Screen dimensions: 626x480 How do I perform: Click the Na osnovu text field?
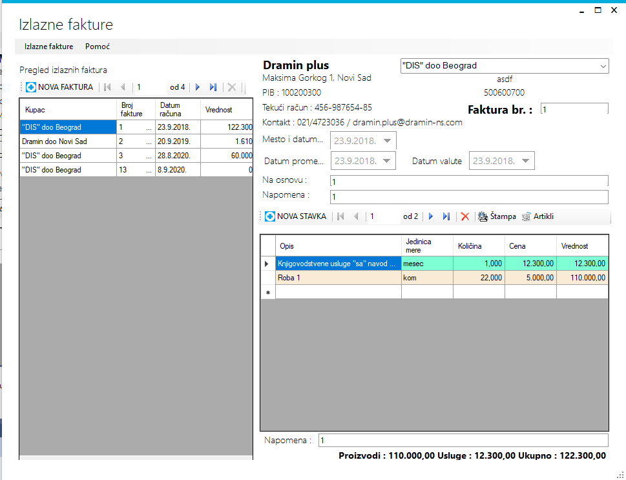[469, 182]
